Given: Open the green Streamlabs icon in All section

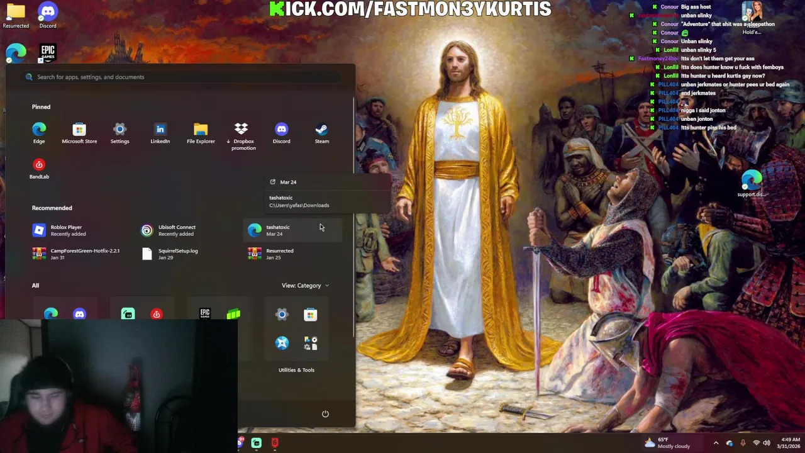Looking at the screenshot, I should click(x=128, y=313).
